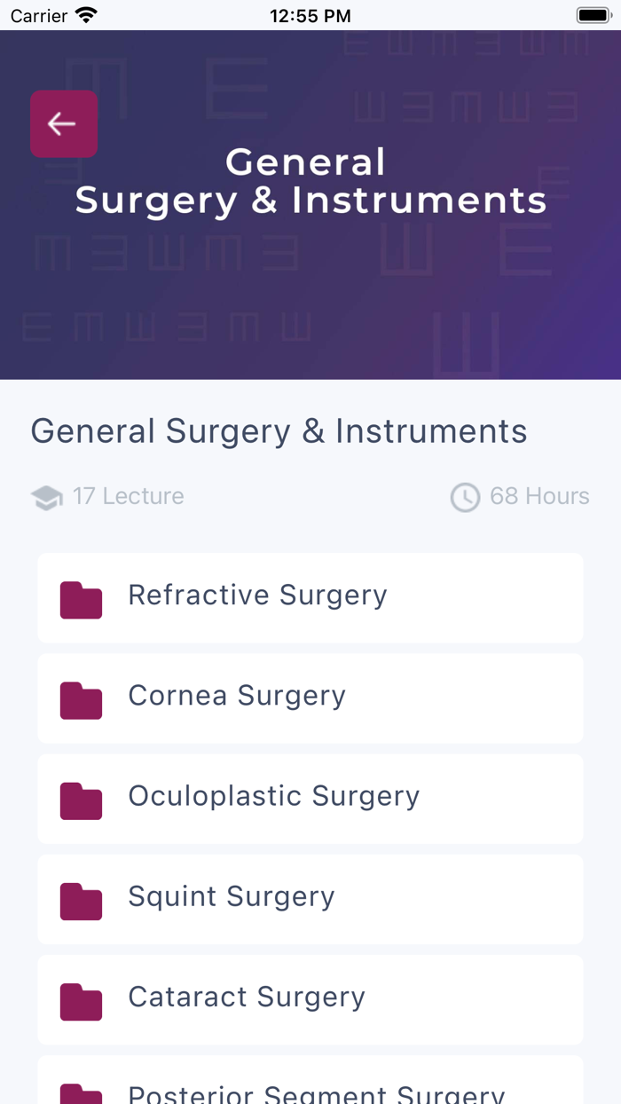This screenshot has width=621, height=1104.
Task: Click the graduation cap lecture icon
Action: click(x=44, y=497)
